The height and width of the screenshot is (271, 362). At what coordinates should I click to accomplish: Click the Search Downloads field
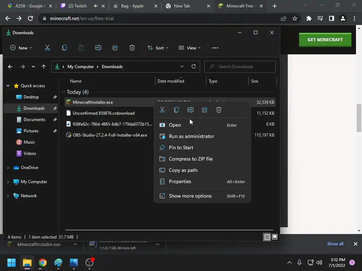pos(240,67)
